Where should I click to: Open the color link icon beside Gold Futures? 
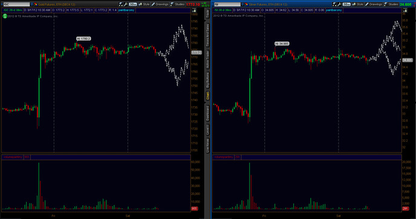point(36,4)
